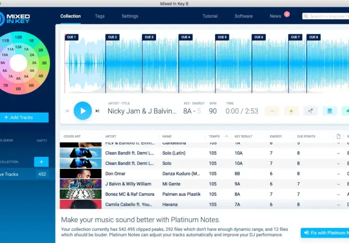Screen dimensions: 349x243
Task: Open the piano keyboard icon
Action: [330, 111]
